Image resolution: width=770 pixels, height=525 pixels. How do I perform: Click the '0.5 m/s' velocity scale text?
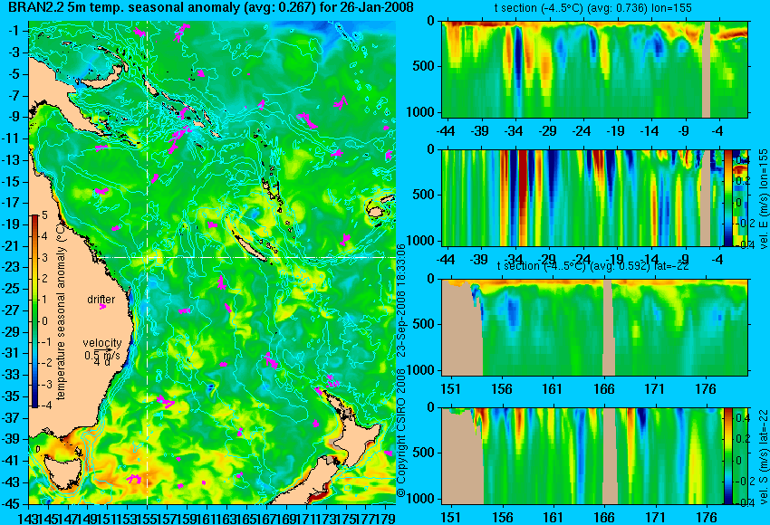[102, 355]
